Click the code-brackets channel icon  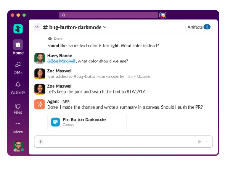[x=37, y=27]
